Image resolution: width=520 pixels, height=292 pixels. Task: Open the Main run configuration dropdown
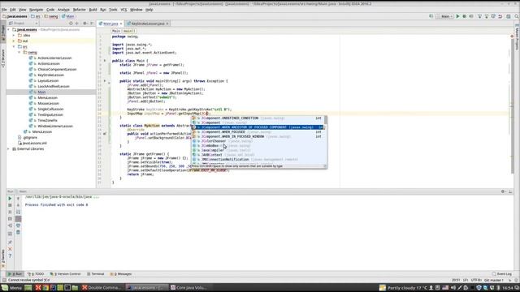pos(444,16)
